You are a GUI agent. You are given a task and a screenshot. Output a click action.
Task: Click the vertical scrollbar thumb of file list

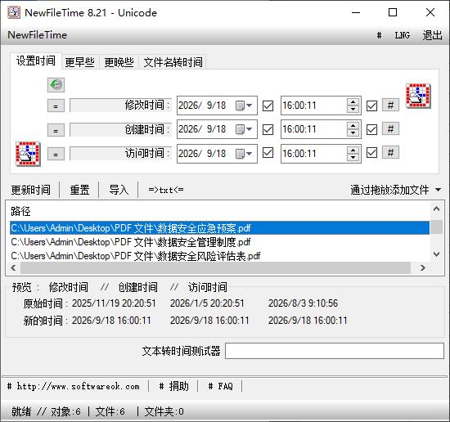pyautogui.click(x=437, y=227)
